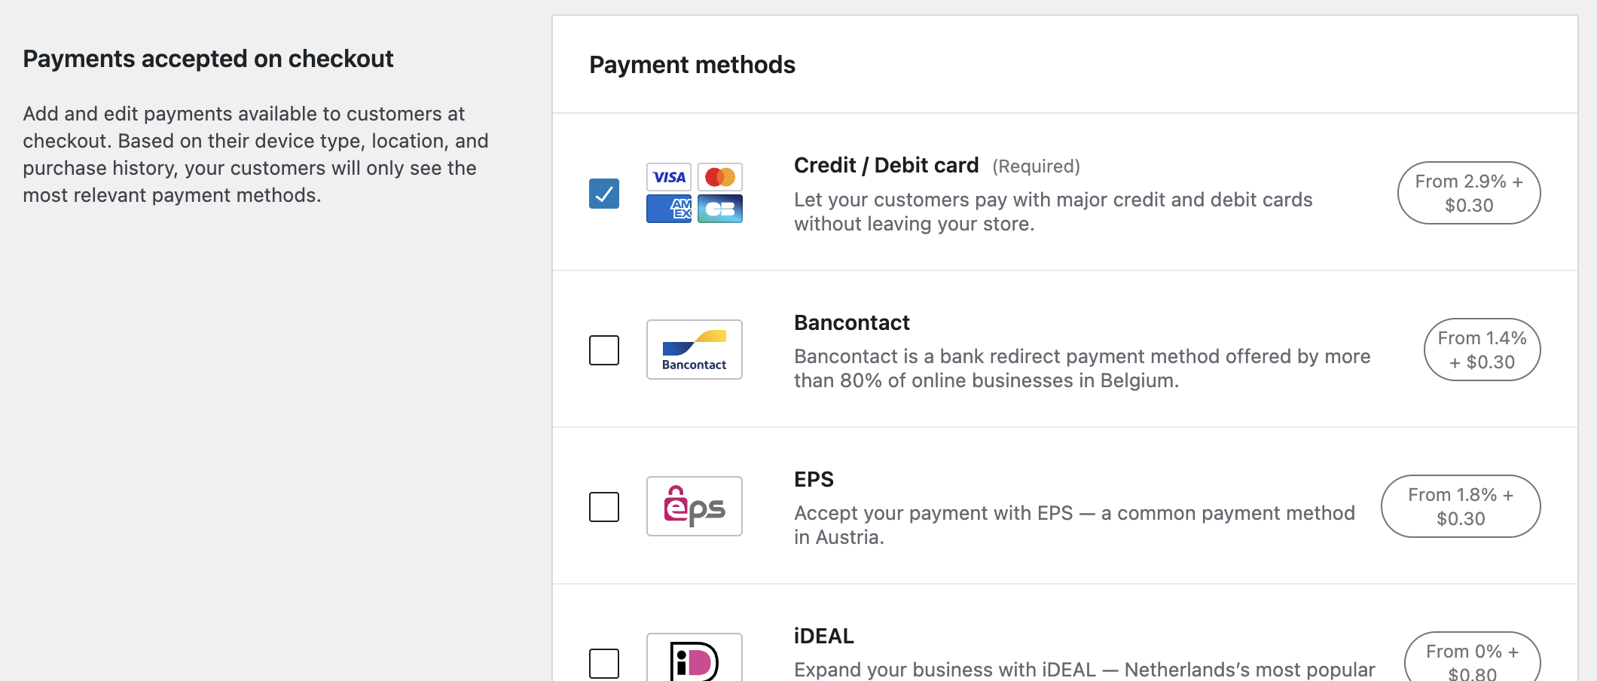Click the '(Required)' label
Viewport: 1597px width, 681px height.
pos(1036,166)
